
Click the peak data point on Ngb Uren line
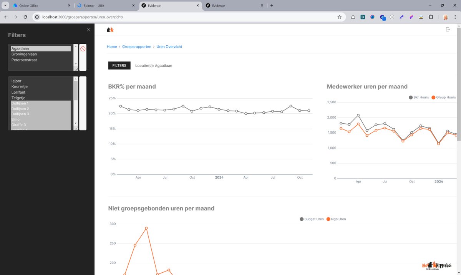click(146, 228)
